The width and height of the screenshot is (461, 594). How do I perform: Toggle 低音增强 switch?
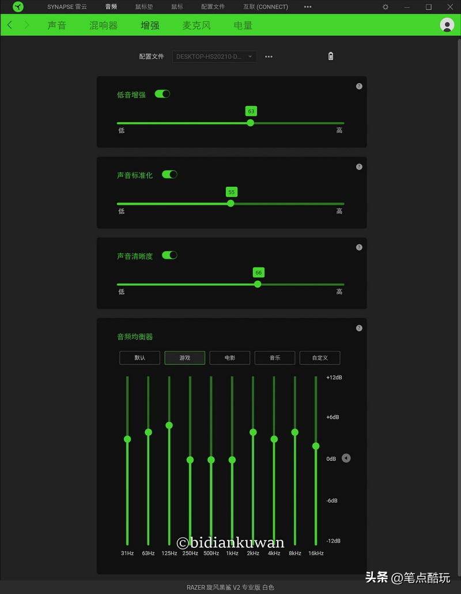(163, 94)
